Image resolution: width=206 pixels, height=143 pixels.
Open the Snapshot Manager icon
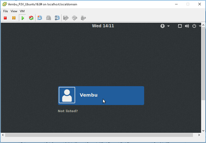click(x=57, y=18)
